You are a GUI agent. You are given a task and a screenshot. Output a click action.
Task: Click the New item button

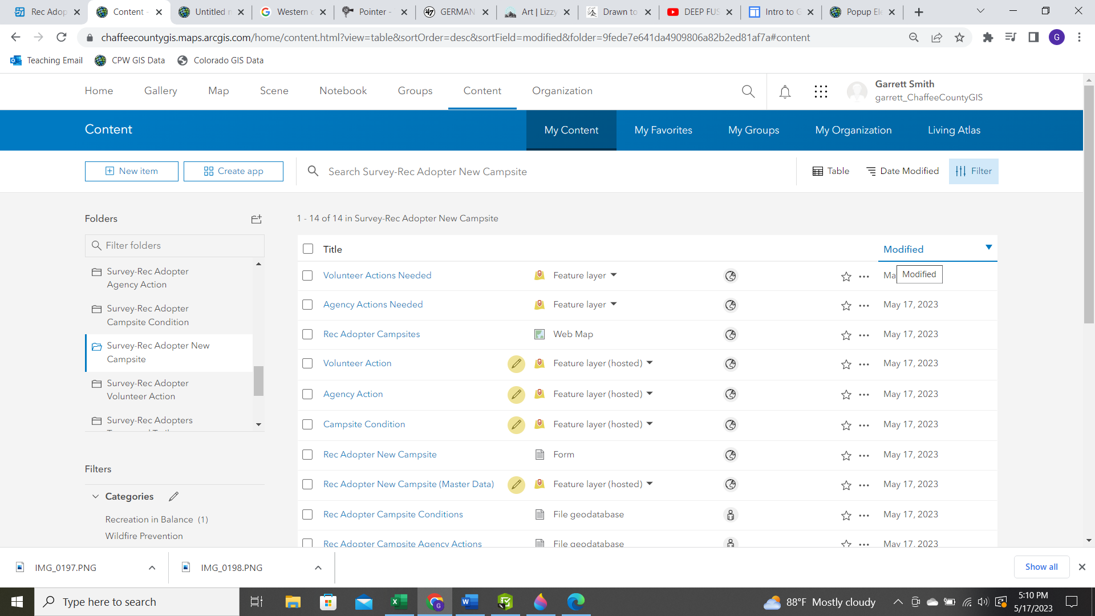tap(132, 171)
